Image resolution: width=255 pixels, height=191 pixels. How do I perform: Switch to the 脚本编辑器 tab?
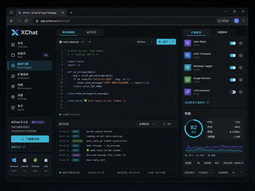(x=68, y=32)
